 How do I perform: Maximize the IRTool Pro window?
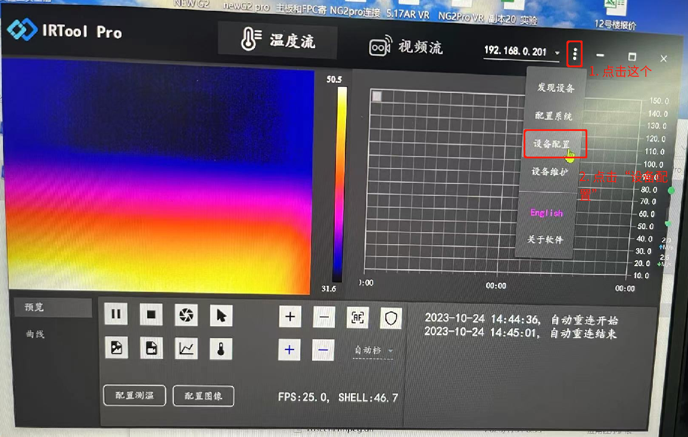[x=632, y=57]
